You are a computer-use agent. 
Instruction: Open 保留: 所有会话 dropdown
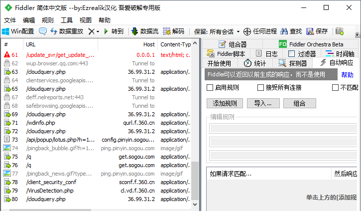click(x=217, y=31)
